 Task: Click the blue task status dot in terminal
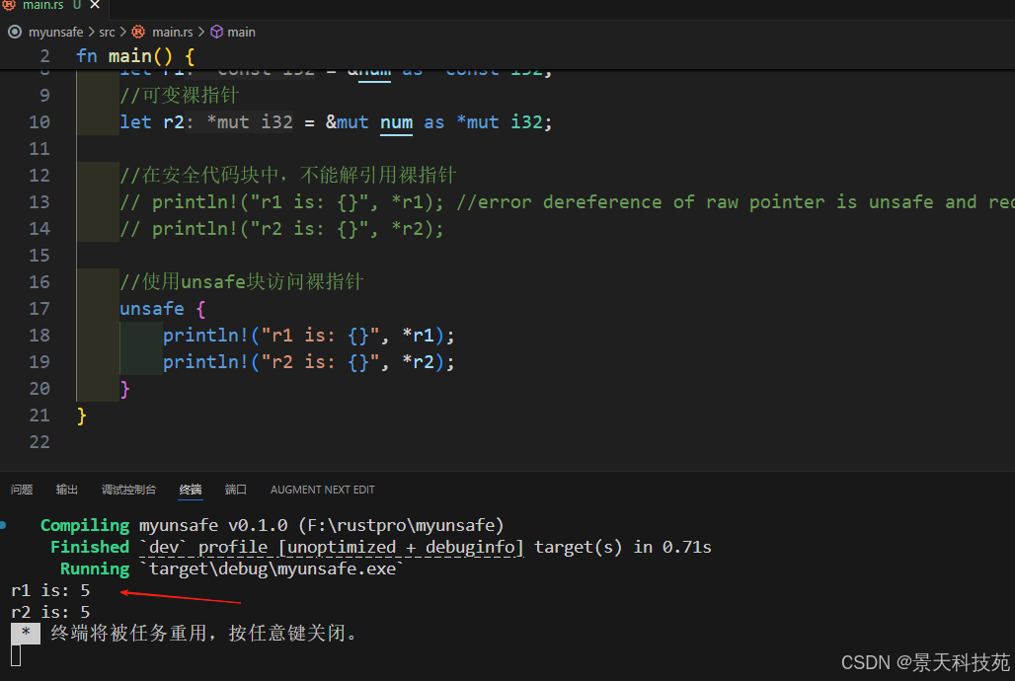[3, 525]
